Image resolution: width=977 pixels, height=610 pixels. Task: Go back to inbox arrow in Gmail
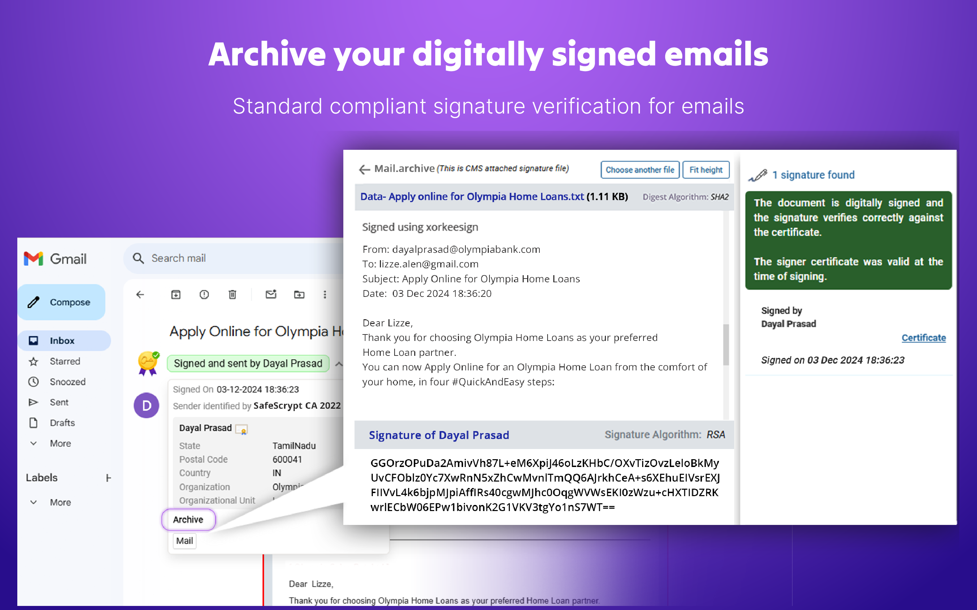pyautogui.click(x=140, y=294)
